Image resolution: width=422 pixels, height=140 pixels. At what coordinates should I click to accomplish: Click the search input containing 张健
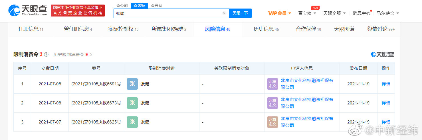(168, 13)
